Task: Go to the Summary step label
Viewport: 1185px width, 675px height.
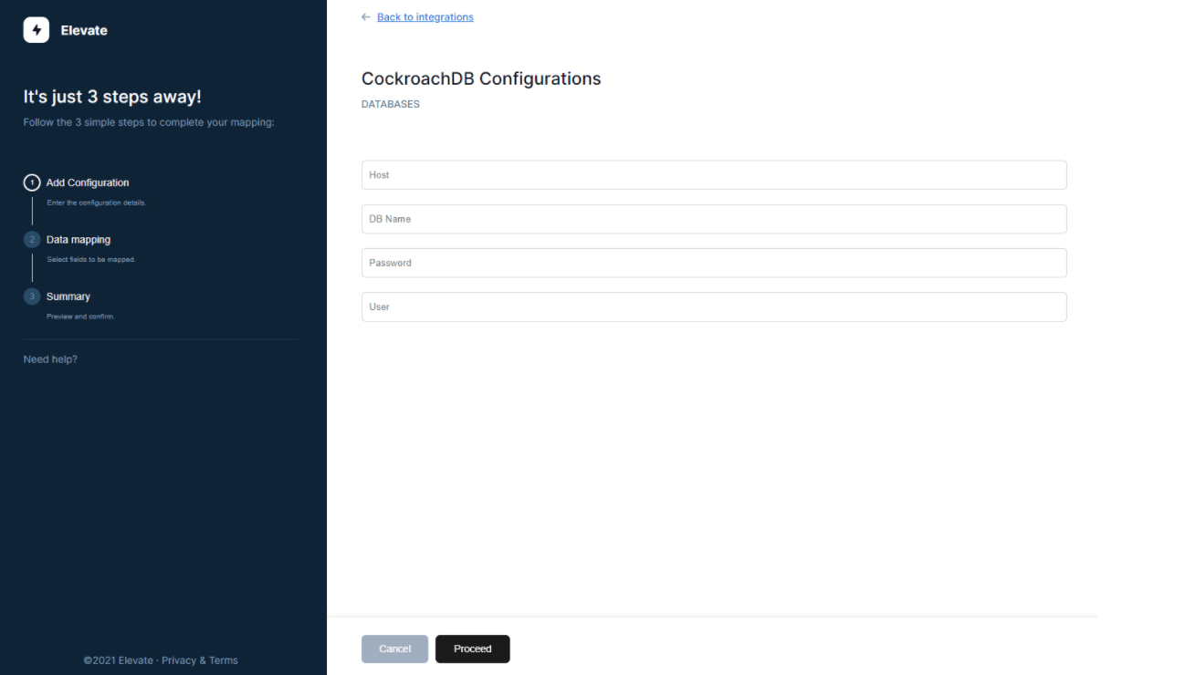Action: coord(68,296)
